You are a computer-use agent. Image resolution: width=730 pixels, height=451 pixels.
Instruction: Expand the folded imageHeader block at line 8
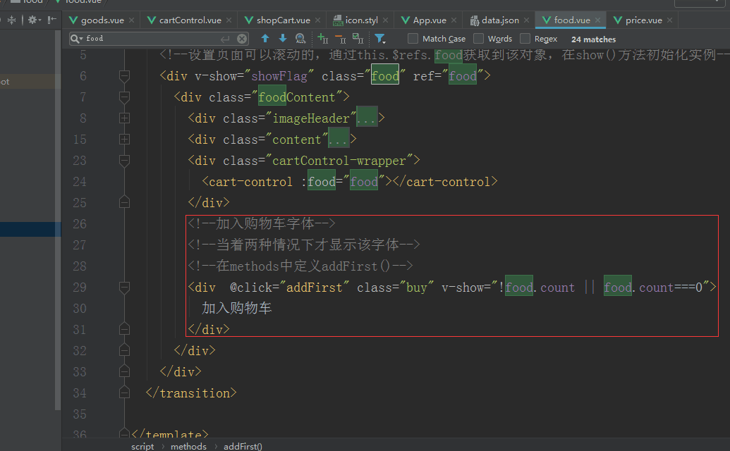[x=124, y=118]
